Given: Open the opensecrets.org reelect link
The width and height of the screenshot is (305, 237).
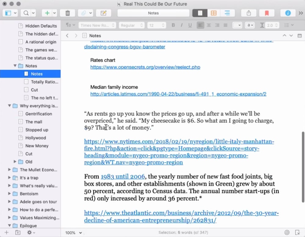Looking at the screenshot, I should click(x=145, y=67).
